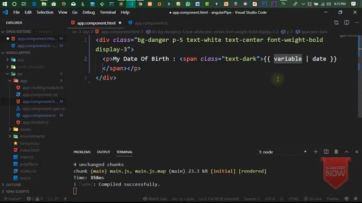
Task: Click the VS Code logo icon
Action: point(5,12)
